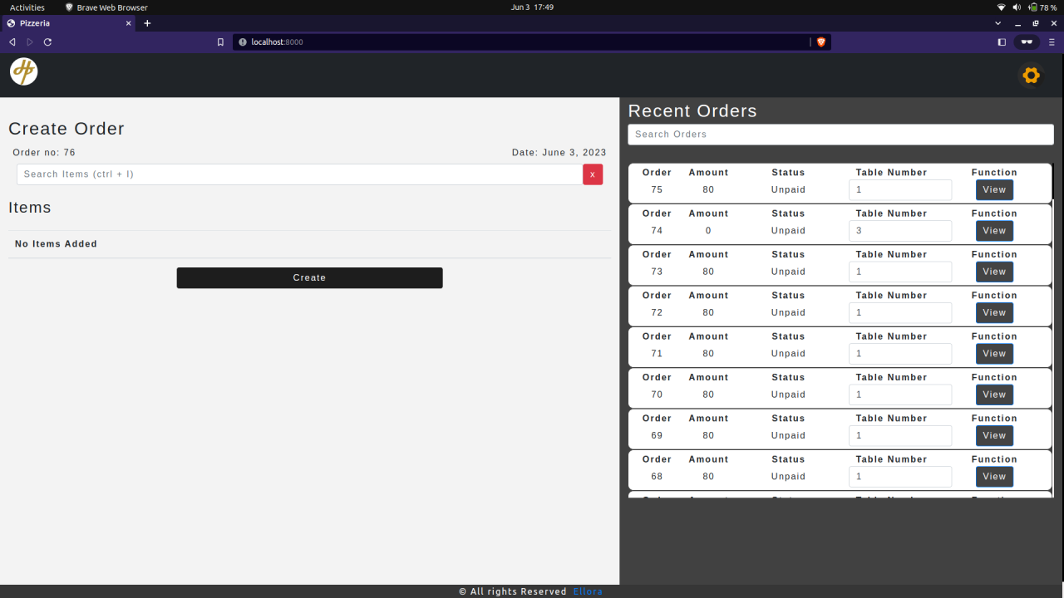View order 75 details

click(994, 190)
